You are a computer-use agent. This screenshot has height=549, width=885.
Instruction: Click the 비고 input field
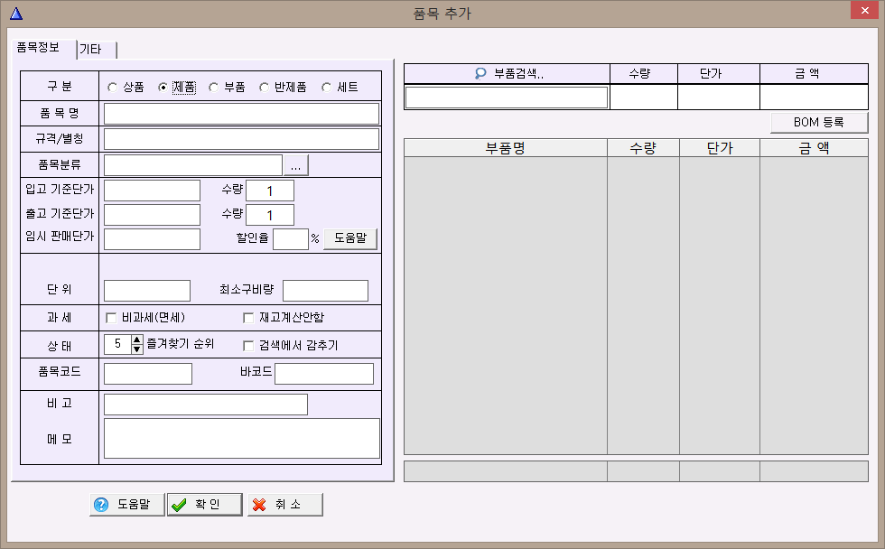pyautogui.click(x=206, y=405)
